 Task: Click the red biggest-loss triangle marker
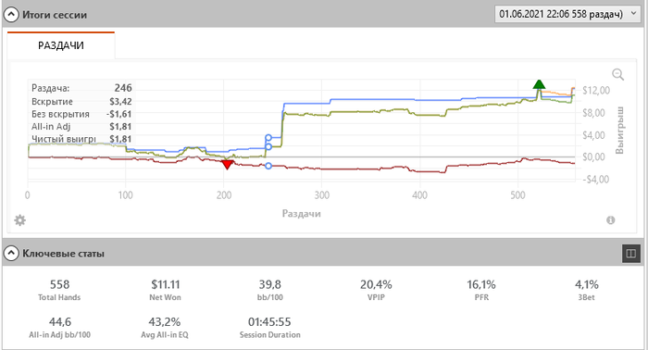pos(228,165)
